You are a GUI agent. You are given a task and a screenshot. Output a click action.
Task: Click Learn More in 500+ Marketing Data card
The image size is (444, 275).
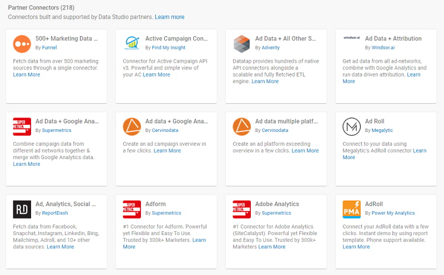coord(26,75)
